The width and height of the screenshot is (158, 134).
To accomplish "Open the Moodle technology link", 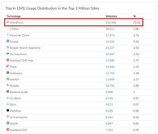I will pos(15,86).
